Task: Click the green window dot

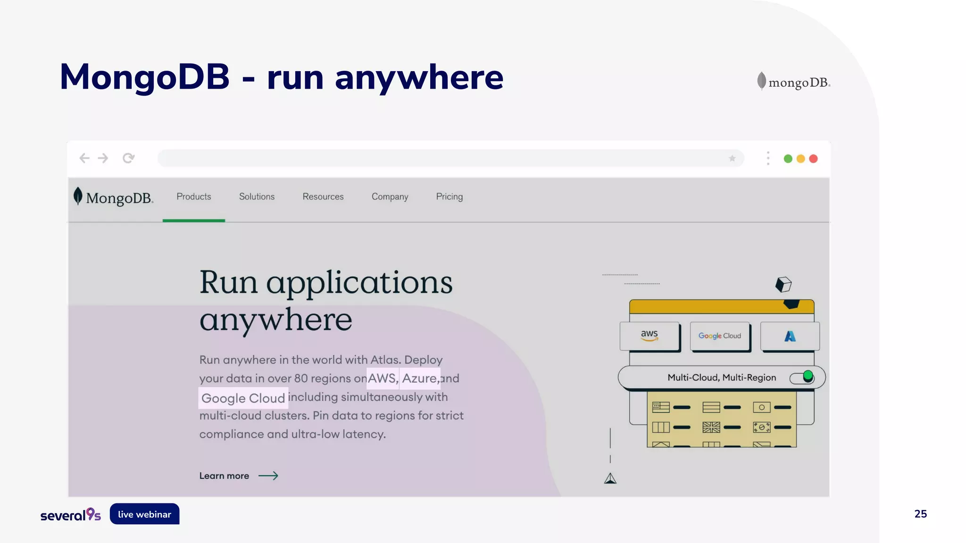Action: point(788,159)
